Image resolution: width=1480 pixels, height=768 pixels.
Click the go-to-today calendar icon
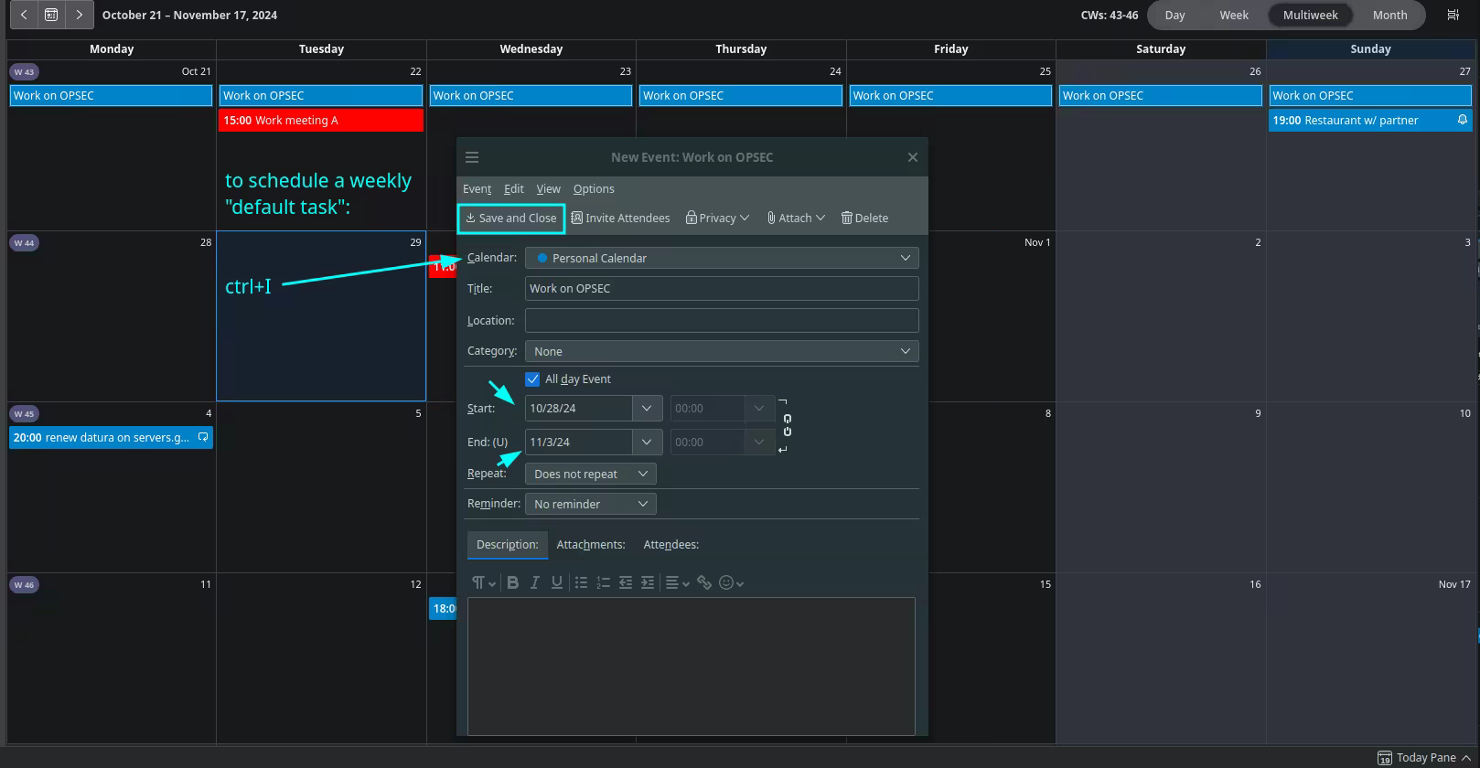click(51, 15)
